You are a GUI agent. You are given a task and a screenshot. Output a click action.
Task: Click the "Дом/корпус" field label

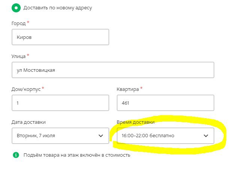[x=26, y=89]
